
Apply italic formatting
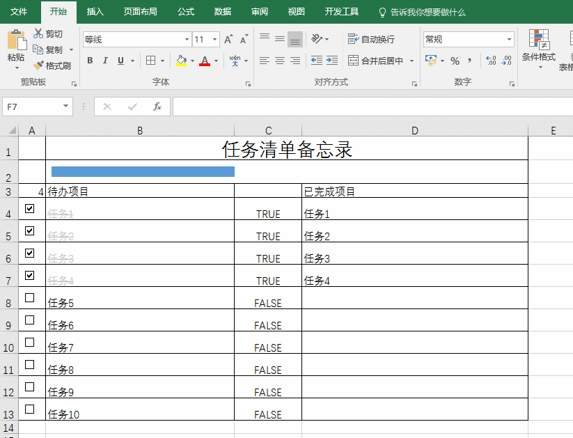pyautogui.click(x=105, y=61)
